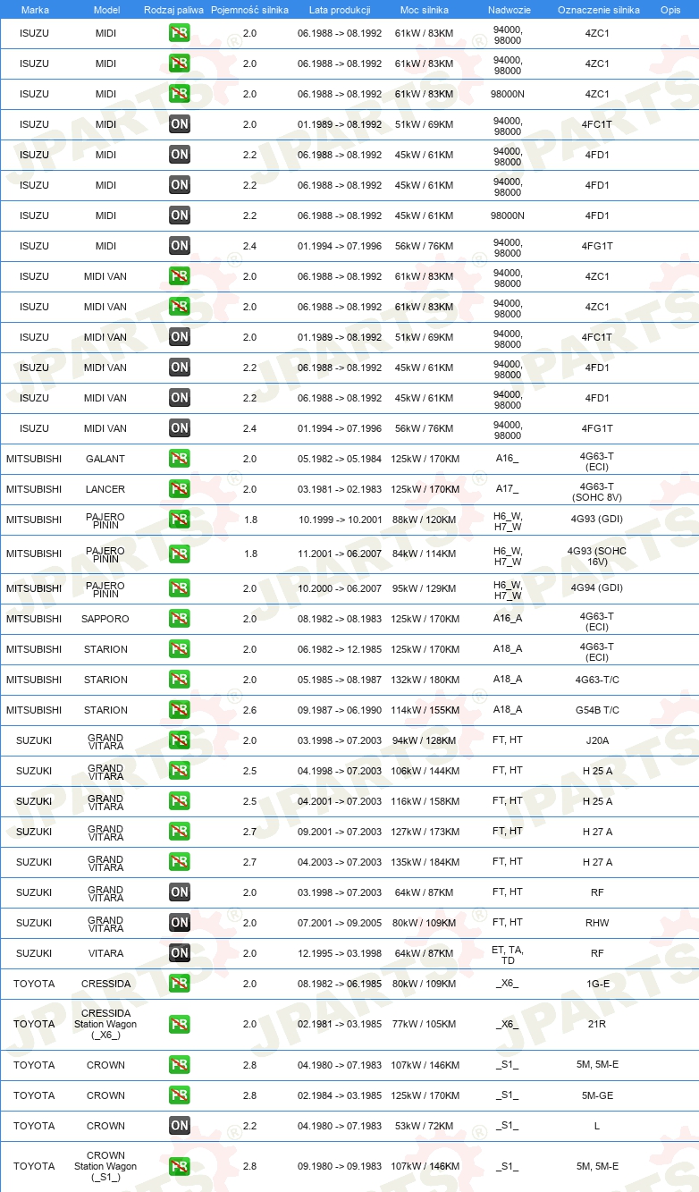Click the ET, TA, TD body code cell
Image resolution: width=699 pixels, height=1192 pixels.
508,954
